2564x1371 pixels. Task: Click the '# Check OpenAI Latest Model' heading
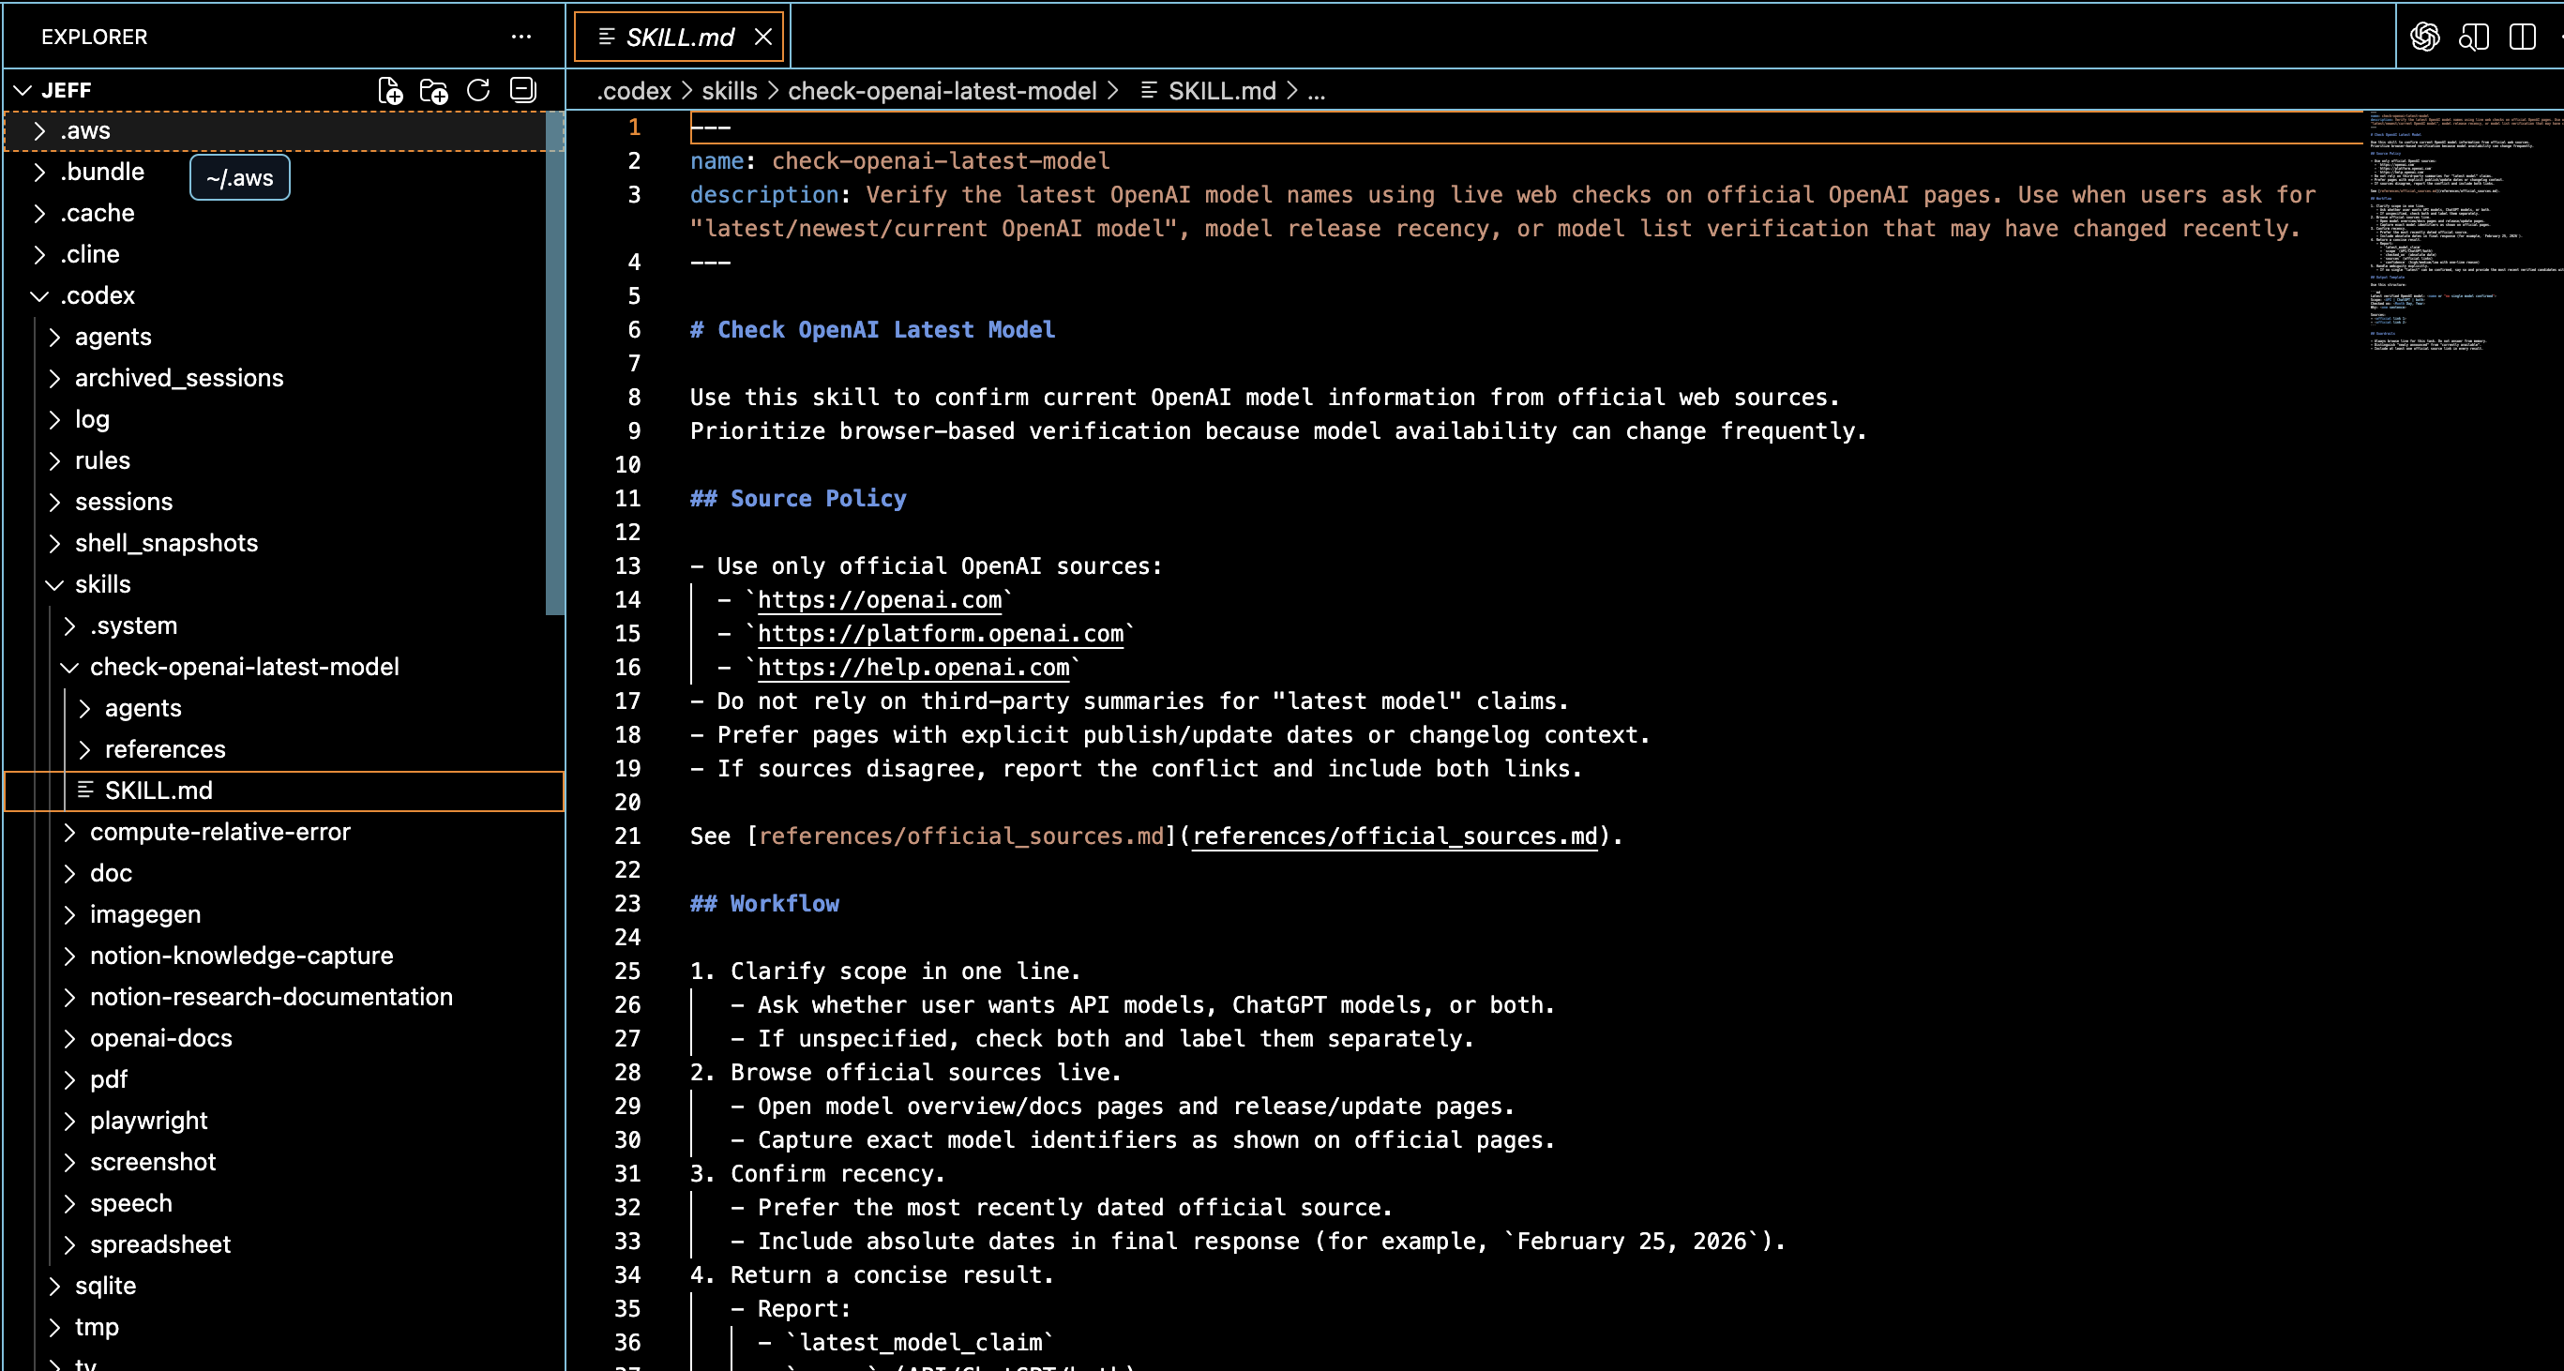pyautogui.click(x=872, y=330)
